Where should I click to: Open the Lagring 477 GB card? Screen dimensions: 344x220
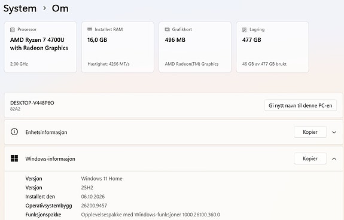click(x=272, y=47)
